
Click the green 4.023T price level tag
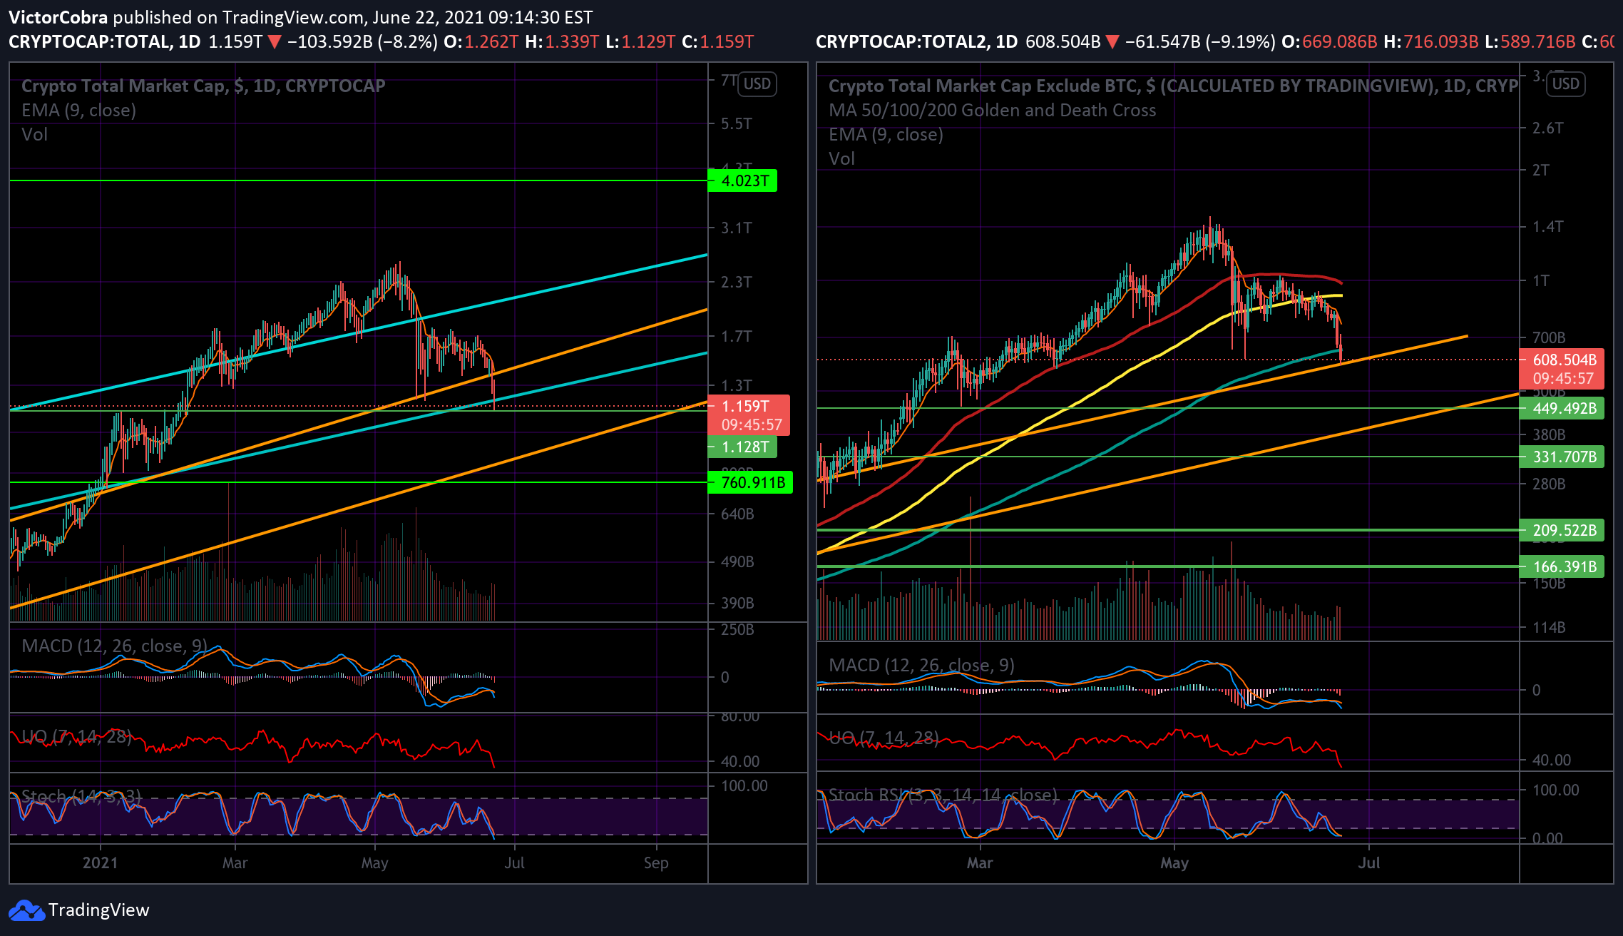pyautogui.click(x=744, y=181)
